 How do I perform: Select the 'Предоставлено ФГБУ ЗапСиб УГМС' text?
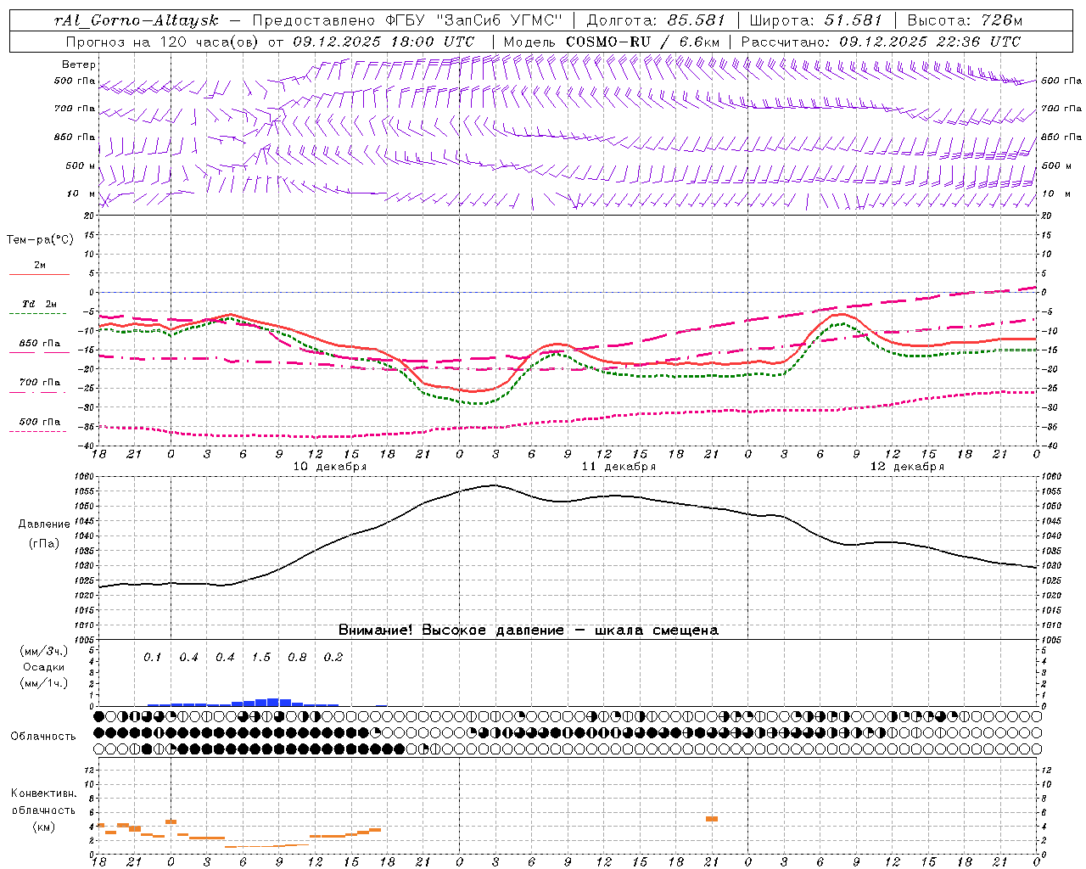[408, 20]
